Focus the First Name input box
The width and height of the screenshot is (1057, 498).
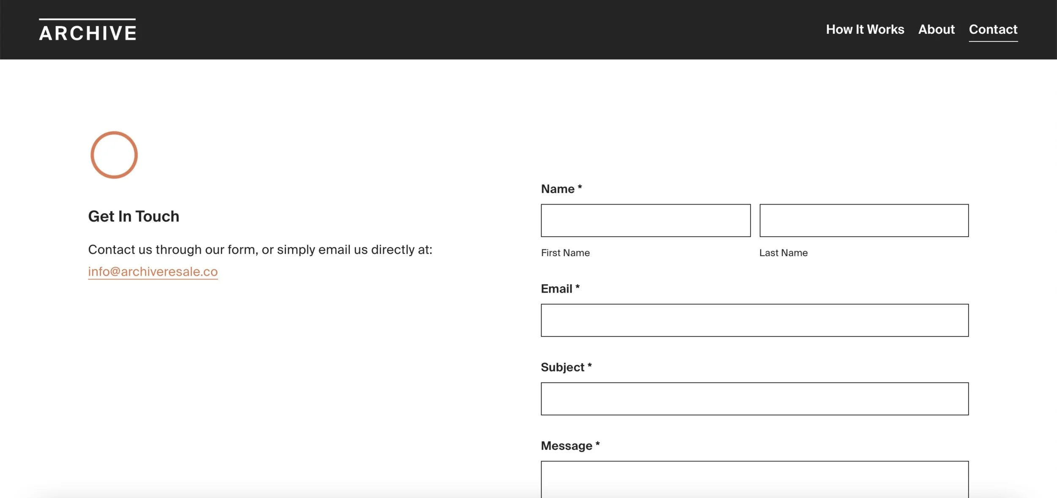pos(645,221)
